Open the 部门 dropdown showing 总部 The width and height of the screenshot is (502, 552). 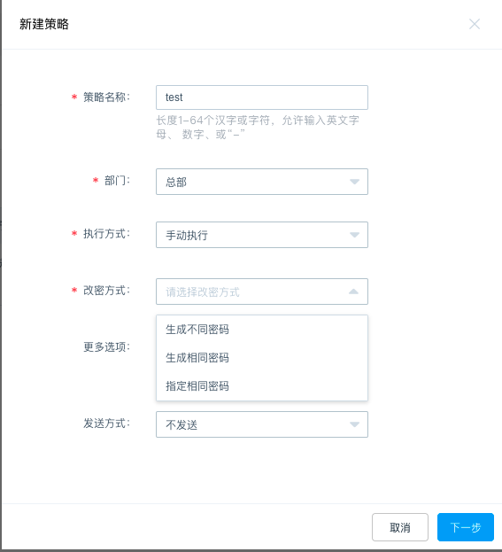pyautogui.click(x=262, y=182)
